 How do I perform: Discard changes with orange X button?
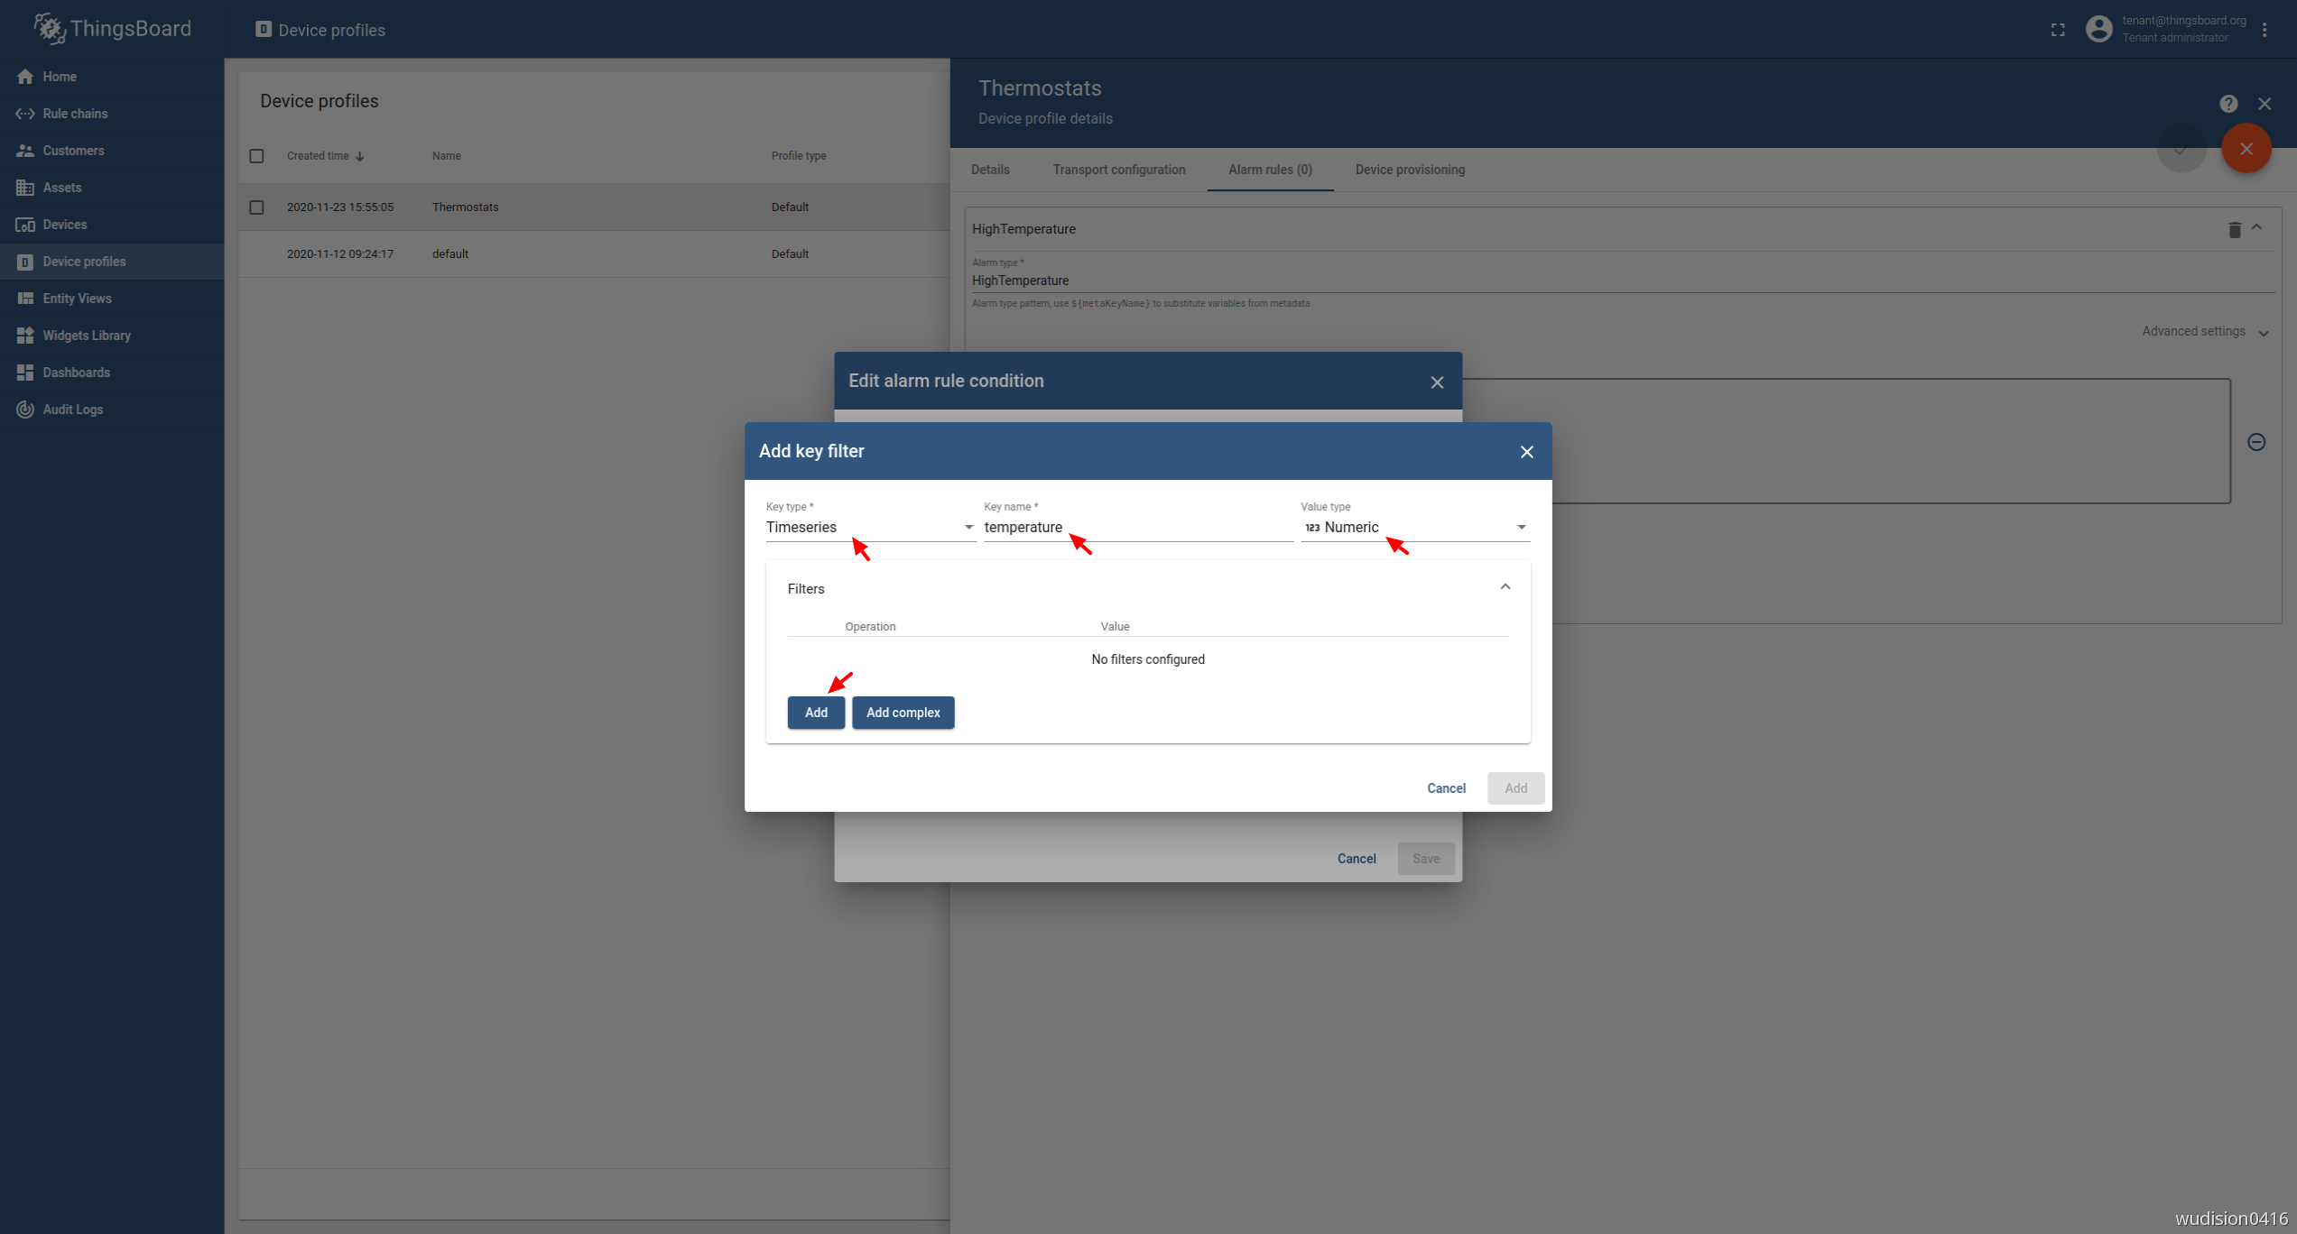coord(2246,149)
